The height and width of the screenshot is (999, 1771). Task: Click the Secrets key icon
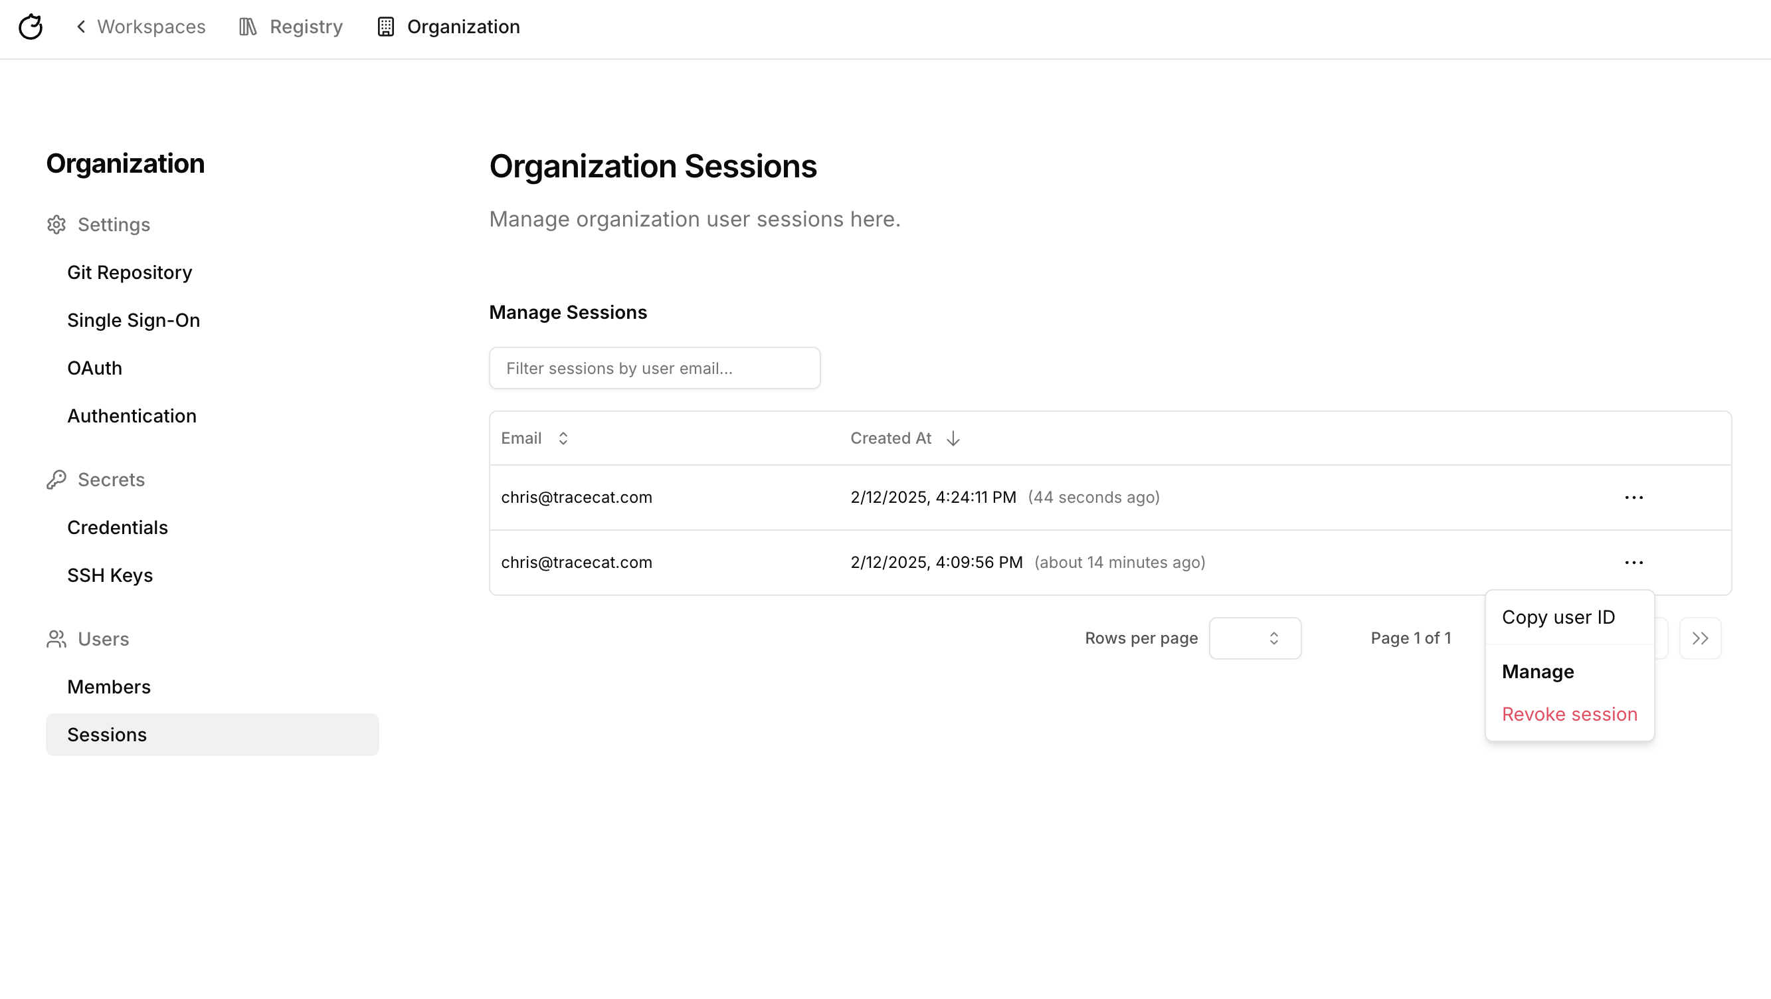56,480
